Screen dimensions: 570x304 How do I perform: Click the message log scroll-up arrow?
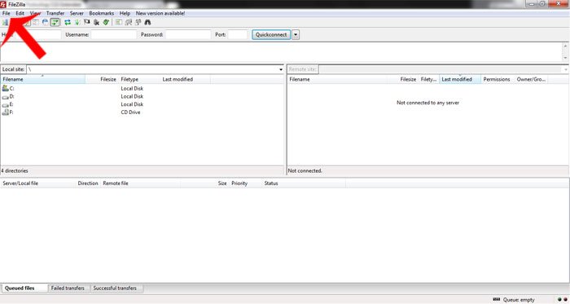pyautogui.click(x=566, y=46)
